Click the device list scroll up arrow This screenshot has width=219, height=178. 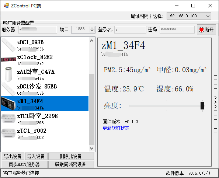tap(92, 41)
